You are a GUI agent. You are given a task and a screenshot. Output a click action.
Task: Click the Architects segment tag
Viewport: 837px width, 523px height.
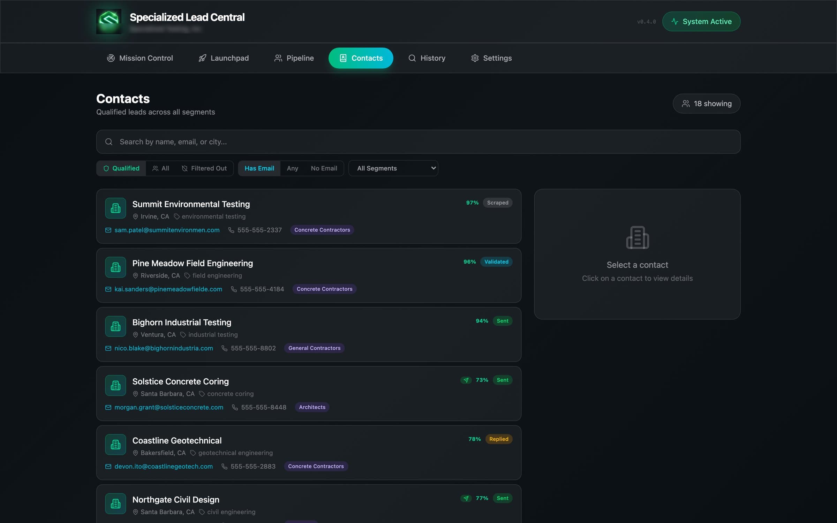tap(312, 407)
